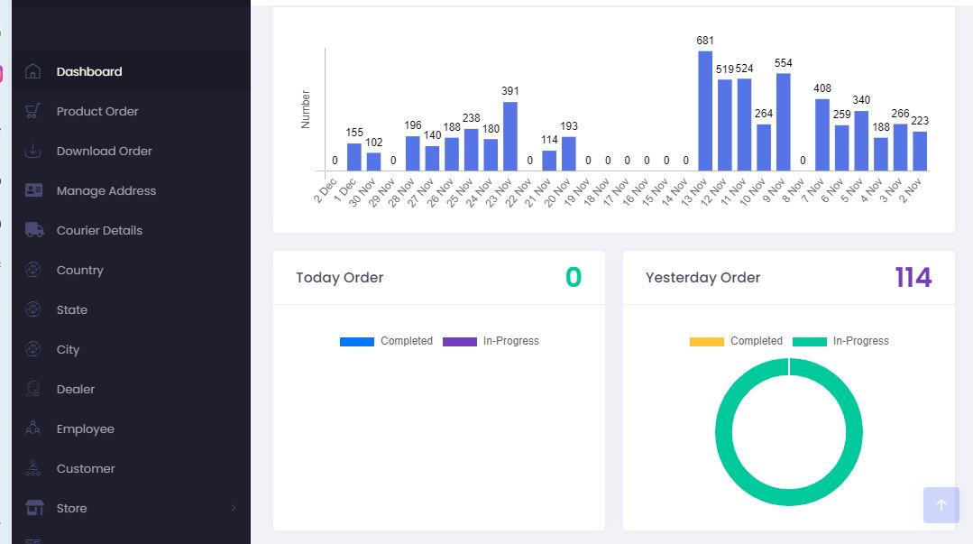The height and width of the screenshot is (544, 973).
Task: Click the Employee icon in sidebar
Action: coord(33,428)
